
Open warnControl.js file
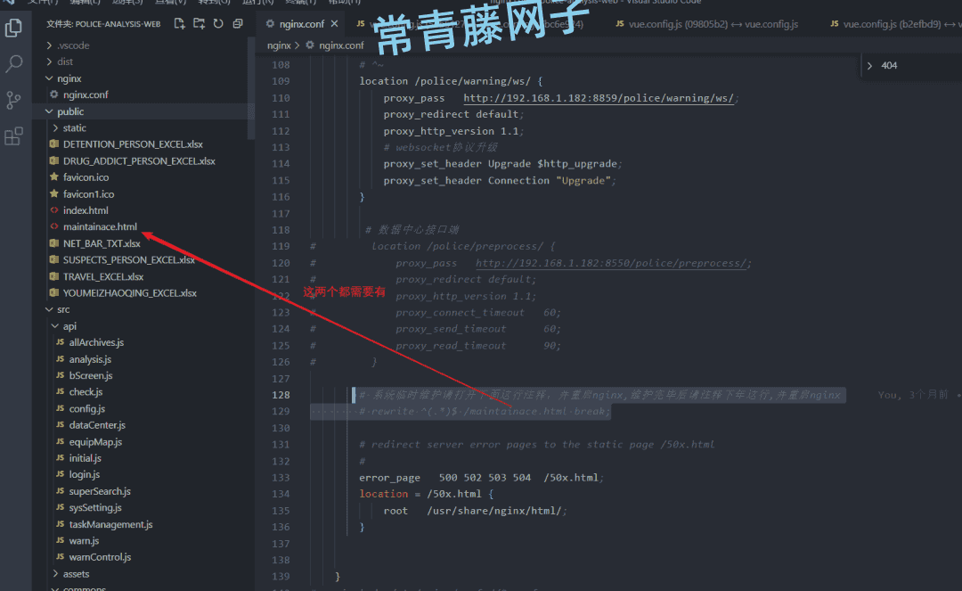[100, 557]
